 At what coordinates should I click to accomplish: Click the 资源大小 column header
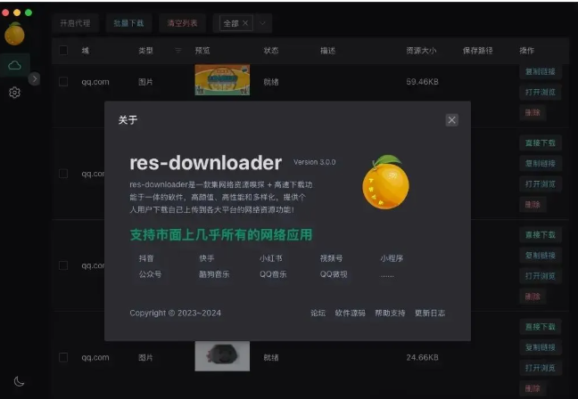tap(421, 51)
